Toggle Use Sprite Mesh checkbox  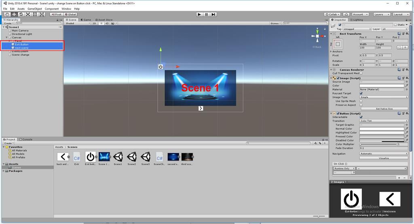click(361, 101)
